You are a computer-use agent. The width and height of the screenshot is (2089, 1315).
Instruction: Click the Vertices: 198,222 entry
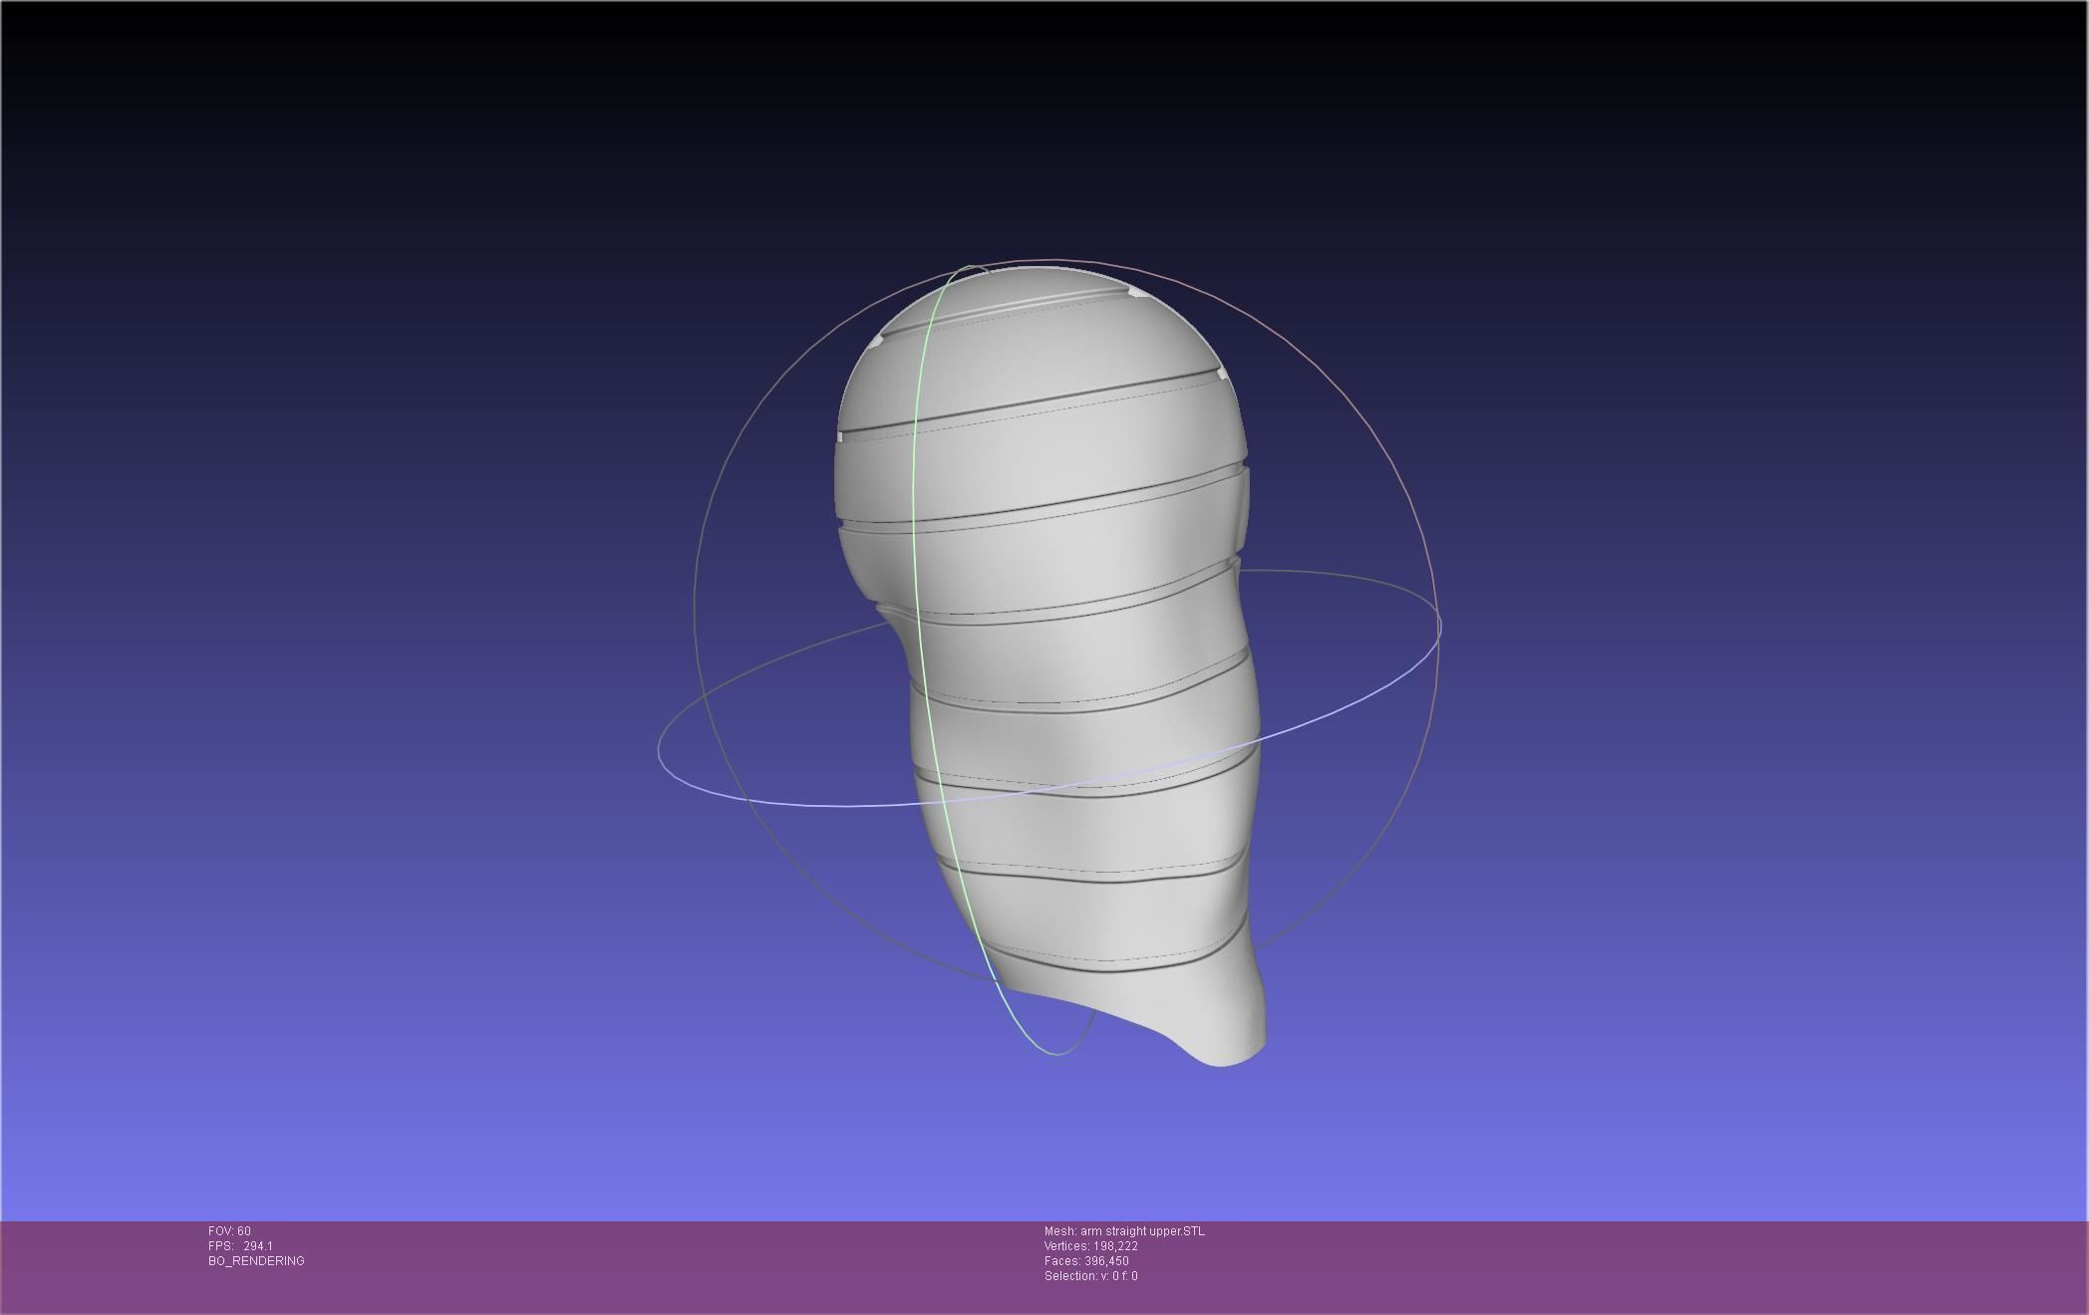point(1091,1246)
